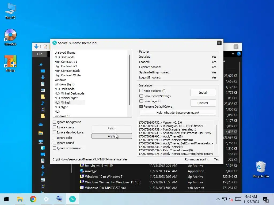The height and width of the screenshot is (205, 274).
Task: Launch Google Chrome from the taskbar
Action: click(33, 199)
